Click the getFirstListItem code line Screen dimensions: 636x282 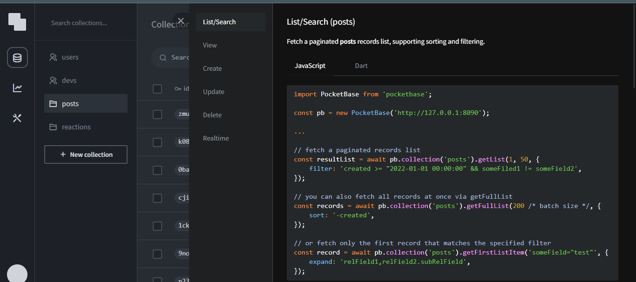click(x=451, y=252)
